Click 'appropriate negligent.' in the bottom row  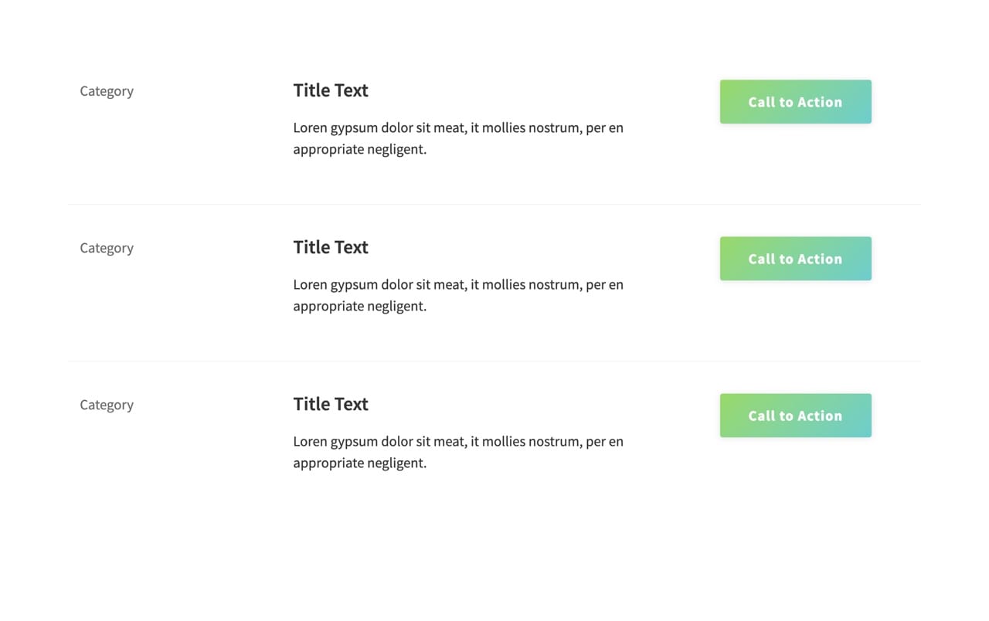coord(360,463)
